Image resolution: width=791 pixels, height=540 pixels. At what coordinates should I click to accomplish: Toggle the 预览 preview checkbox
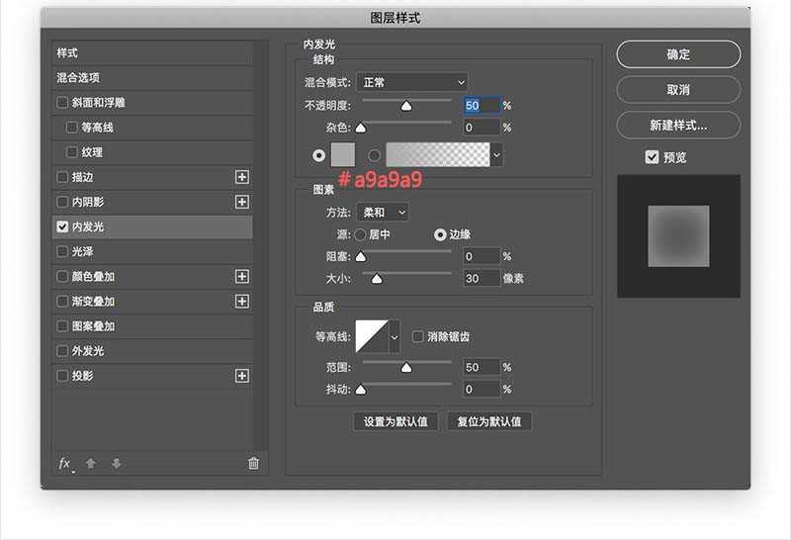[652, 157]
